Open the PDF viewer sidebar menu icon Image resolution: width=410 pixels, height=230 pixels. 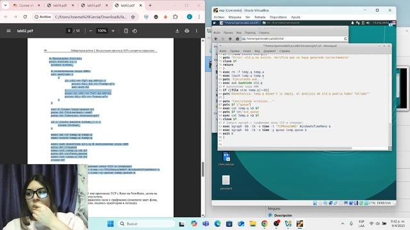click(8, 31)
